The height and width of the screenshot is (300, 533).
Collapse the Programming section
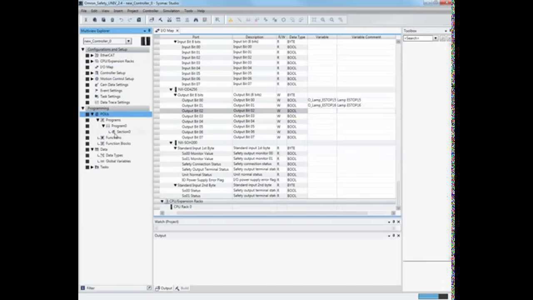(x=82, y=108)
